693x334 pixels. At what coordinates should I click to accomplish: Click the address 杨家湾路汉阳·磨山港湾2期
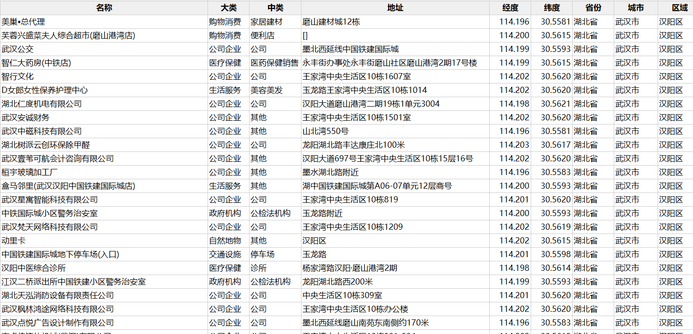click(395, 268)
